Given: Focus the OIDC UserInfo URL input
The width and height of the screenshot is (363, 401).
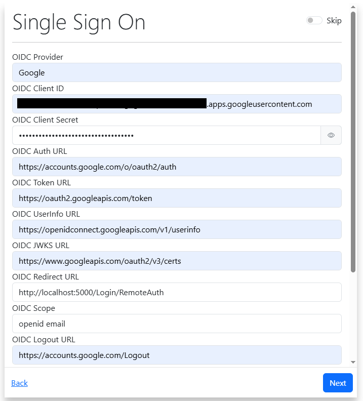Looking at the screenshot, I should (177, 229).
